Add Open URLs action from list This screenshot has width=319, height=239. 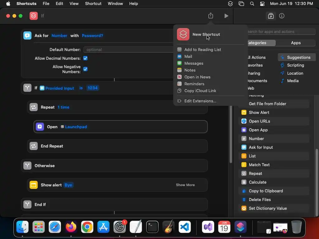click(x=274, y=121)
